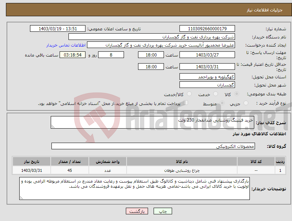Click the item name چراغ روشنایی طوفان cell
The image size is (292, 221).
coord(182,170)
